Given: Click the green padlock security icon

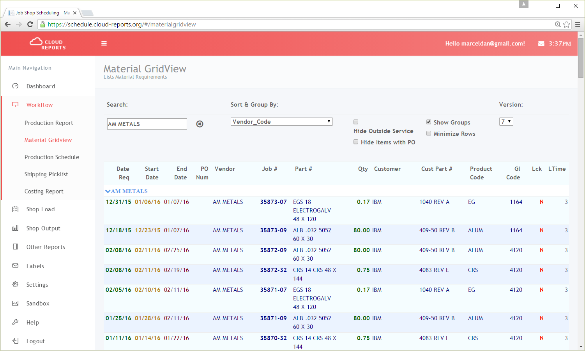Looking at the screenshot, I should coord(42,24).
